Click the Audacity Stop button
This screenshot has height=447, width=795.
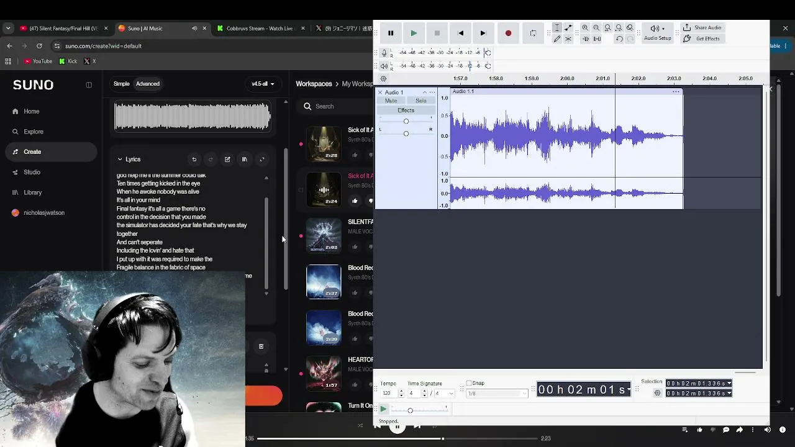coord(437,33)
